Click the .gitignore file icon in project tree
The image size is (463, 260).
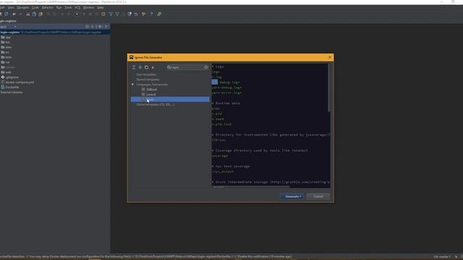coord(3,77)
